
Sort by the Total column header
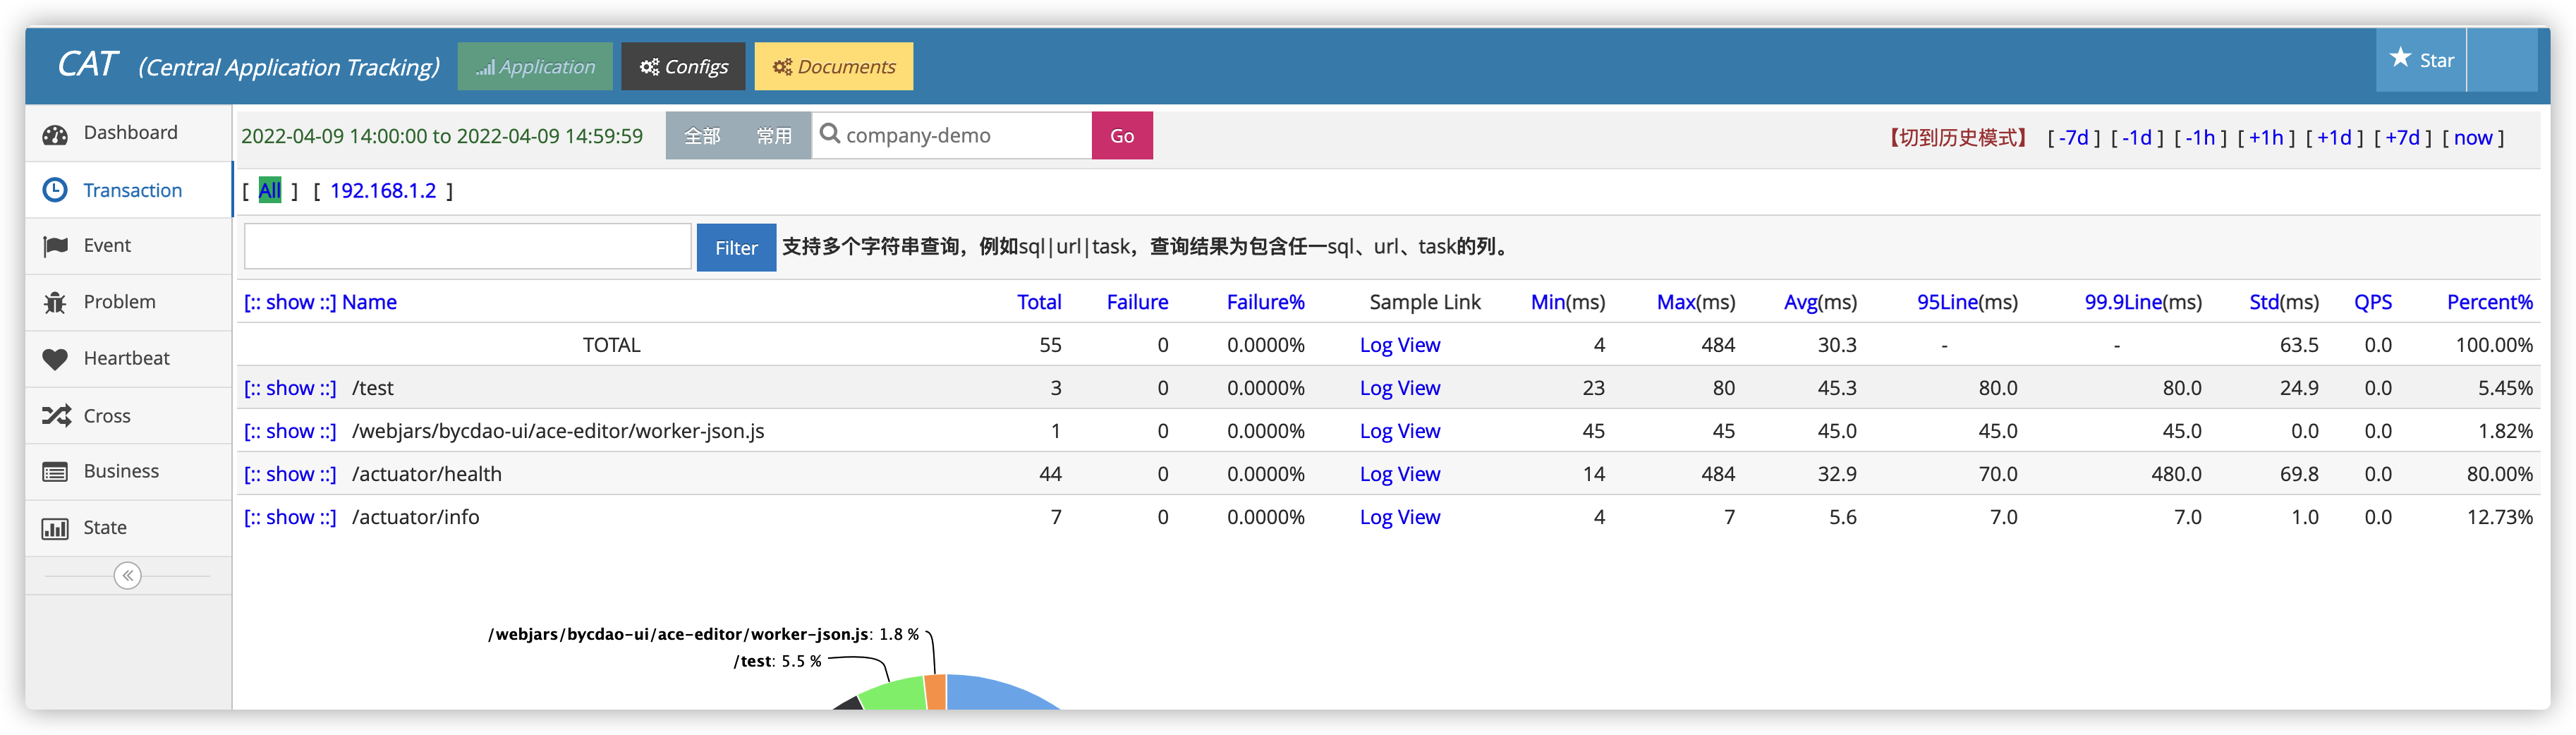click(1039, 302)
